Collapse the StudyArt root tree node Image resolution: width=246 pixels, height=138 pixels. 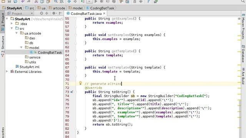click(7, 19)
